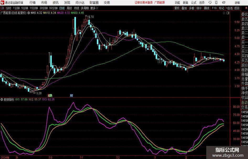Expand the 更多 periods chevron

[x=97, y=8]
